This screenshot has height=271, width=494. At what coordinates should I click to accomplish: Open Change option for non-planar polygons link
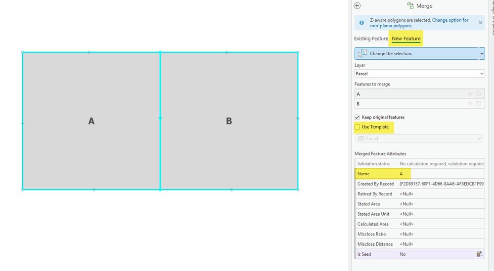(x=419, y=23)
